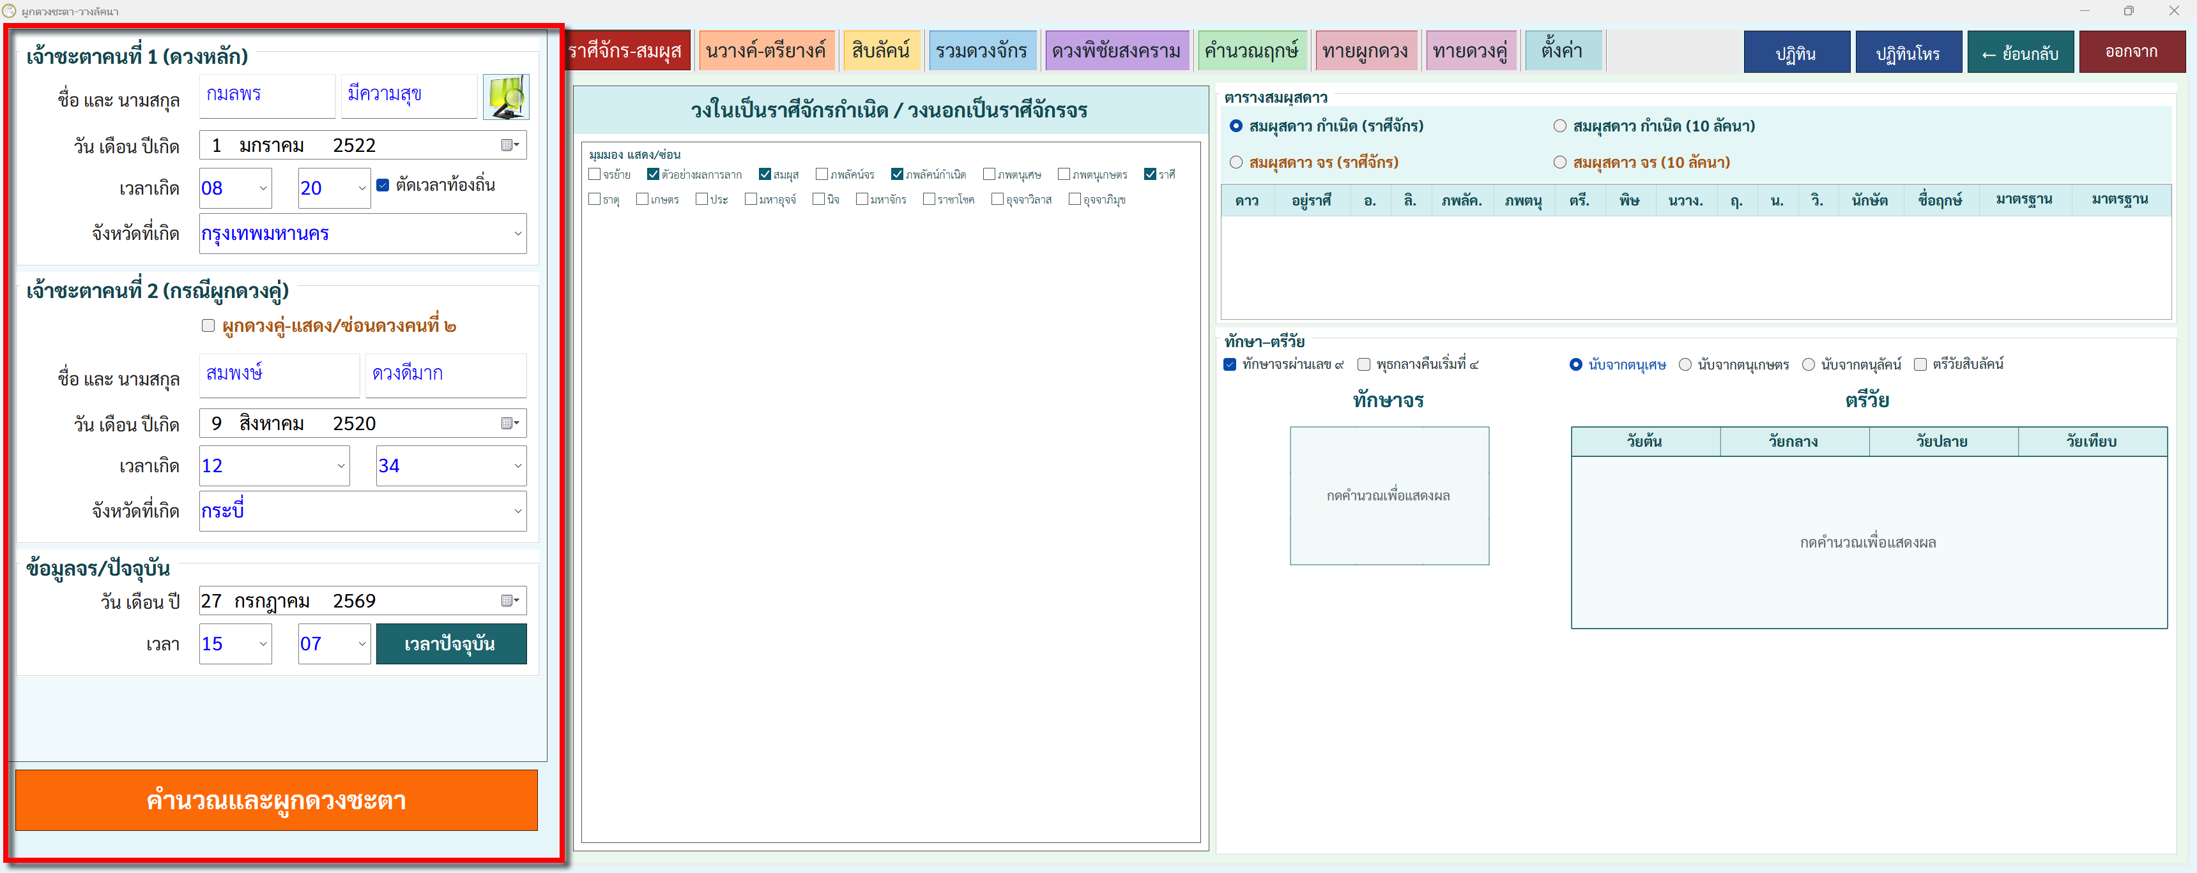The width and height of the screenshot is (2197, 873).
Task: Click the search person icon beside name fields
Action: point(506,97)
